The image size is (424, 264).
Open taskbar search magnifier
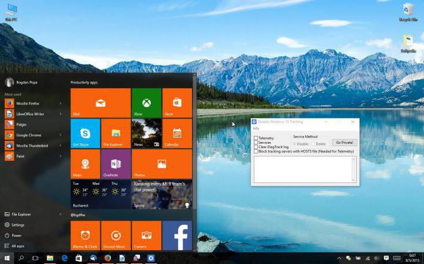21,258
